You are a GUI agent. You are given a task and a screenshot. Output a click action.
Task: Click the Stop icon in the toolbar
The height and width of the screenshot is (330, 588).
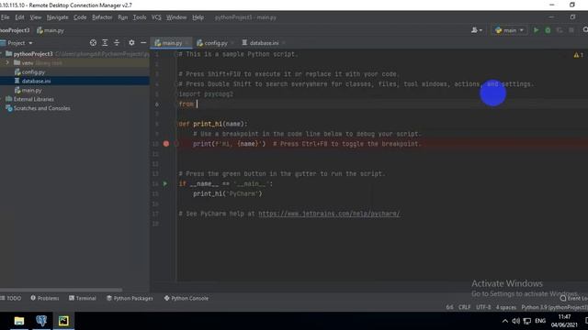click(571, 30)
